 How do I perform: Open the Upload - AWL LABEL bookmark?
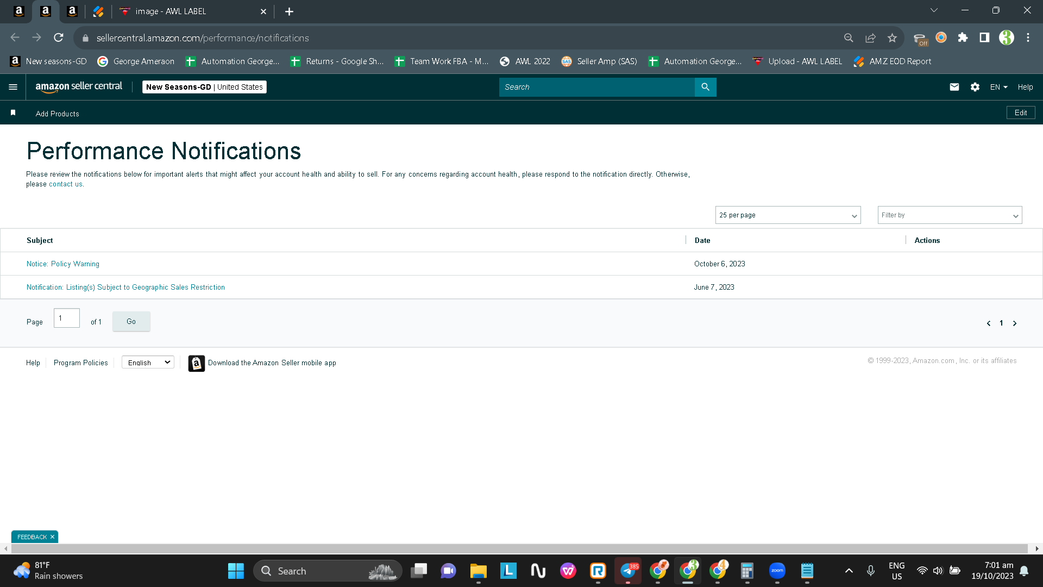point(797,61)
